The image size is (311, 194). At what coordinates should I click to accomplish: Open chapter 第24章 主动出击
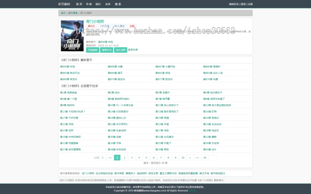(212, 124)
